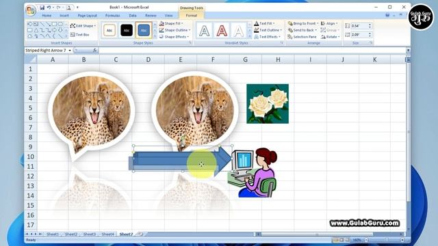Open the Text Outline dropdown
The image size is (438, 246).
pos(268,30)
